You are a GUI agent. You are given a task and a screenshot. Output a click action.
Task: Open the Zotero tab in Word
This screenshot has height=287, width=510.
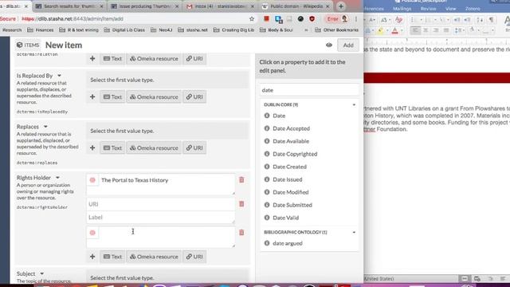pyautogui.click(x=473, y=9)
